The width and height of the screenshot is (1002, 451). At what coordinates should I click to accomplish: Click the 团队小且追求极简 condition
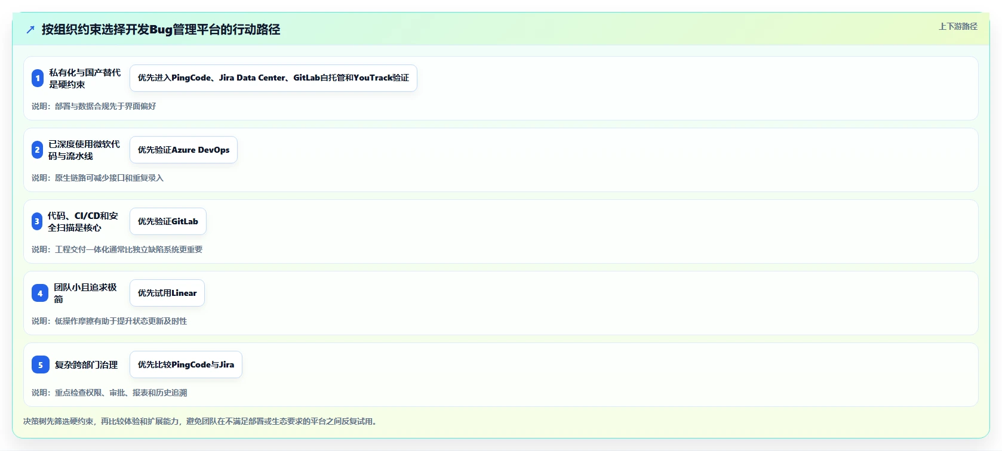[86, 293]
